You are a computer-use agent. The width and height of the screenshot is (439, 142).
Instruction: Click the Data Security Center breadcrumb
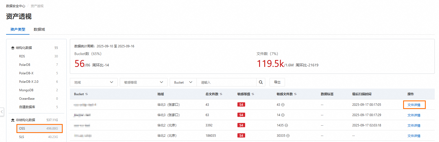[16, 6]
